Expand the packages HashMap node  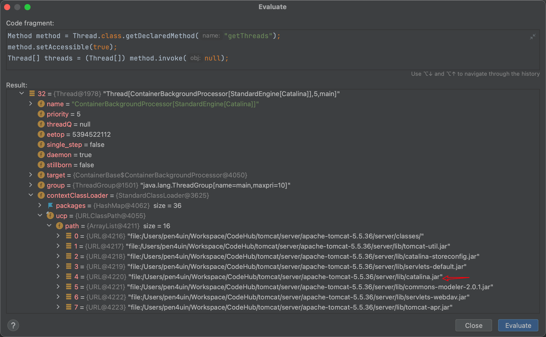(40, 205)
